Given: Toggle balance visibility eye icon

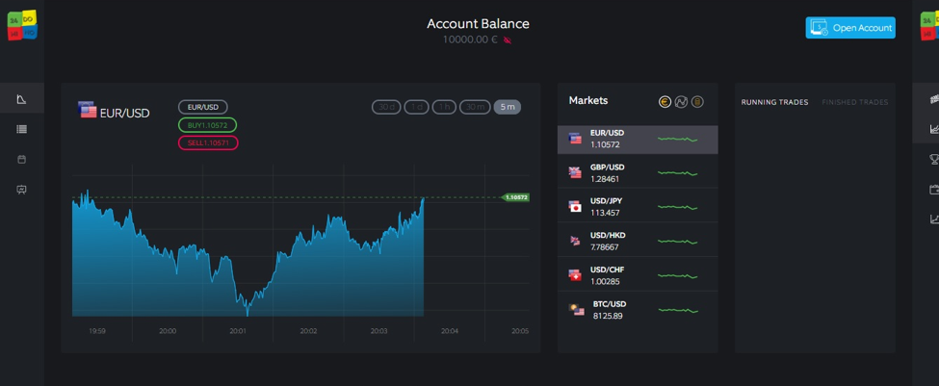Looking at the screenshot, I should point(508,40).
